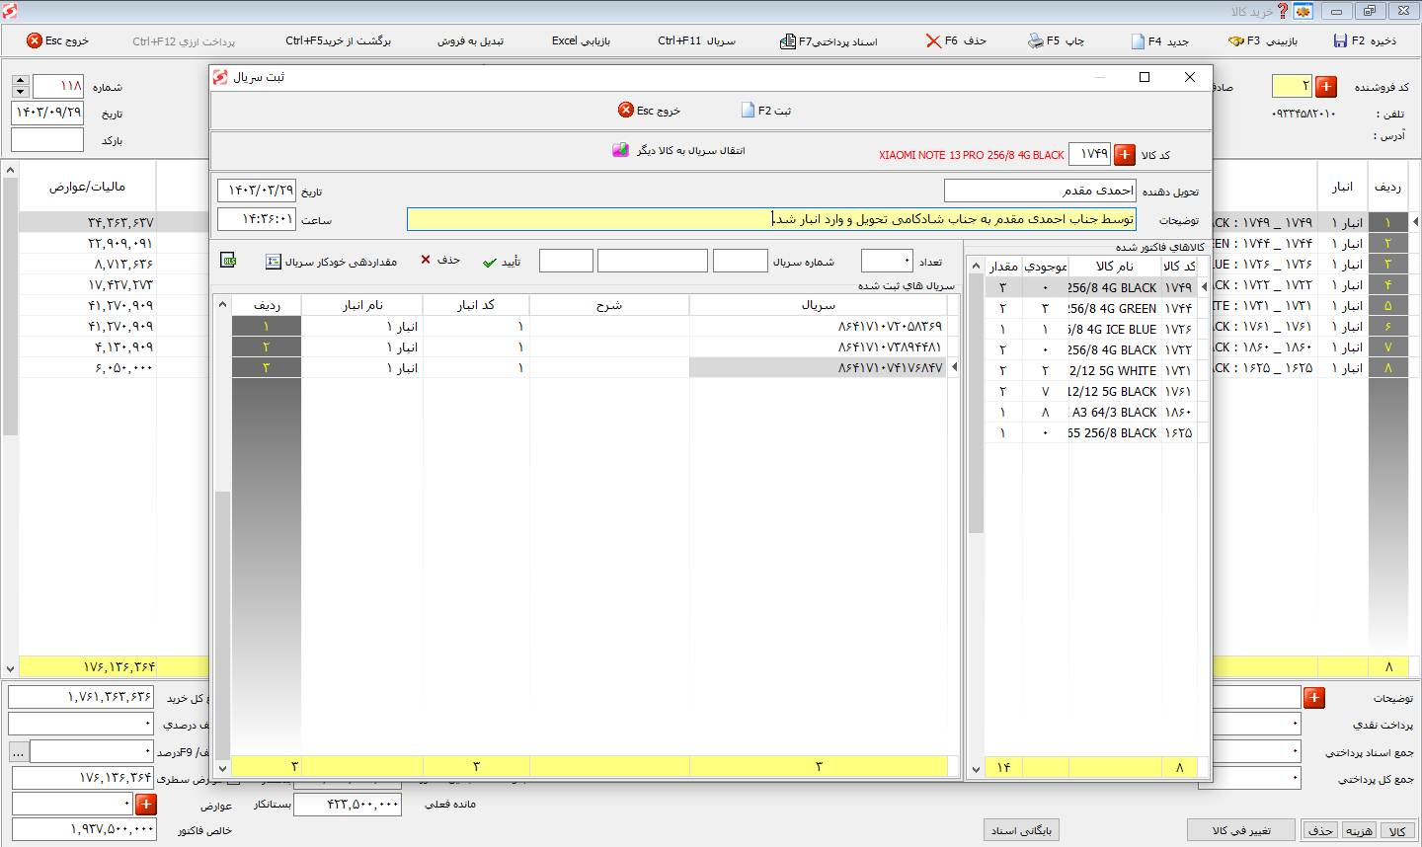
Task: Click the red plus beside the کد کالا field
Action: point(1125,154)
